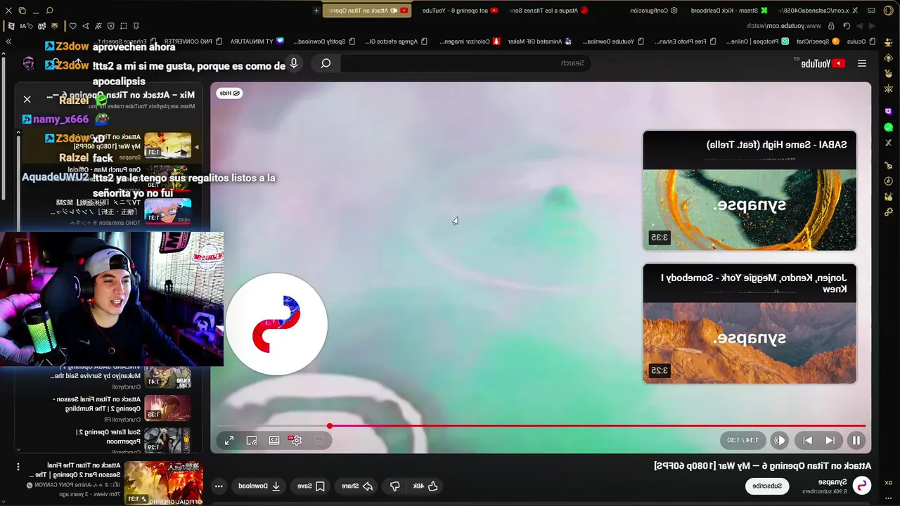
Task: Click the heart icon in browser toolbar
Action: coord(72,26)
